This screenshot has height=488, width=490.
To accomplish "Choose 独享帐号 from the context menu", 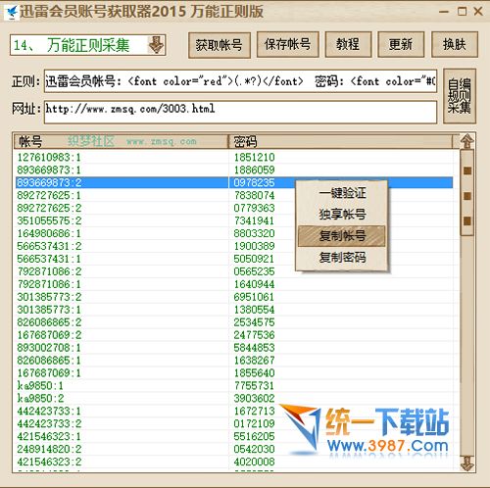I will pyautogui.click(x=342, y=215).
